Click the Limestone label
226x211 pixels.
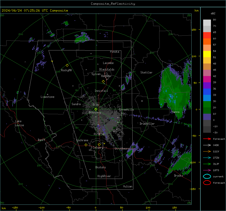point(47,97)
